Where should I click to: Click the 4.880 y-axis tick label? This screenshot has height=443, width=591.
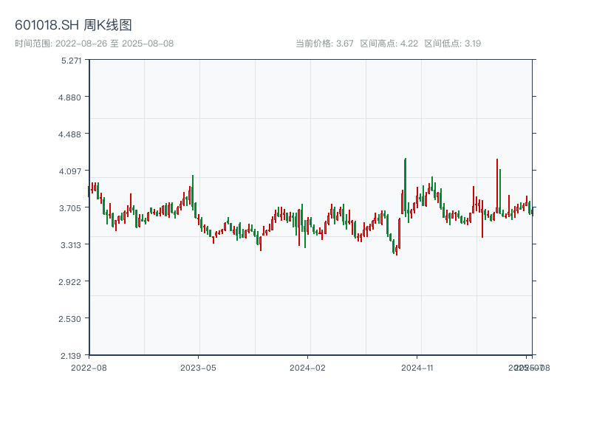71,97
